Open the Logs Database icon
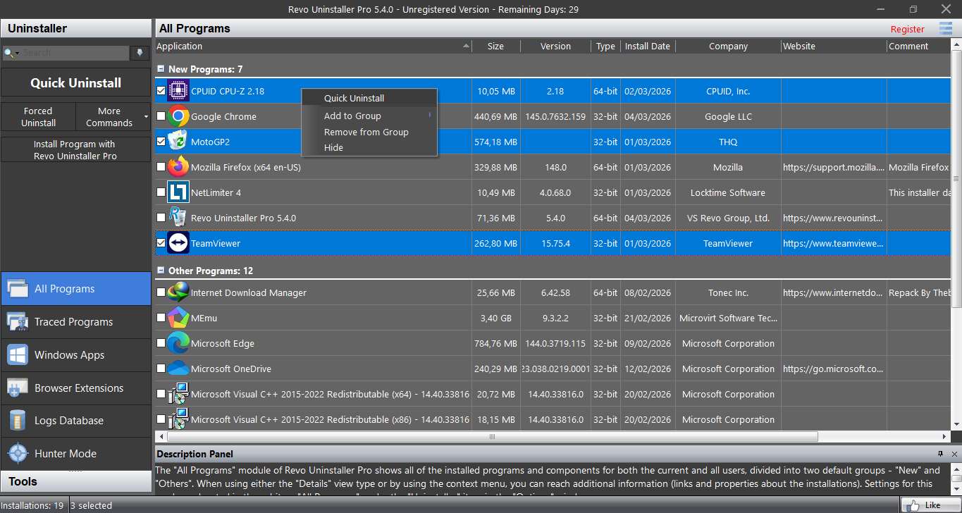This screenshot has height=513, width=962. (18, 421)
